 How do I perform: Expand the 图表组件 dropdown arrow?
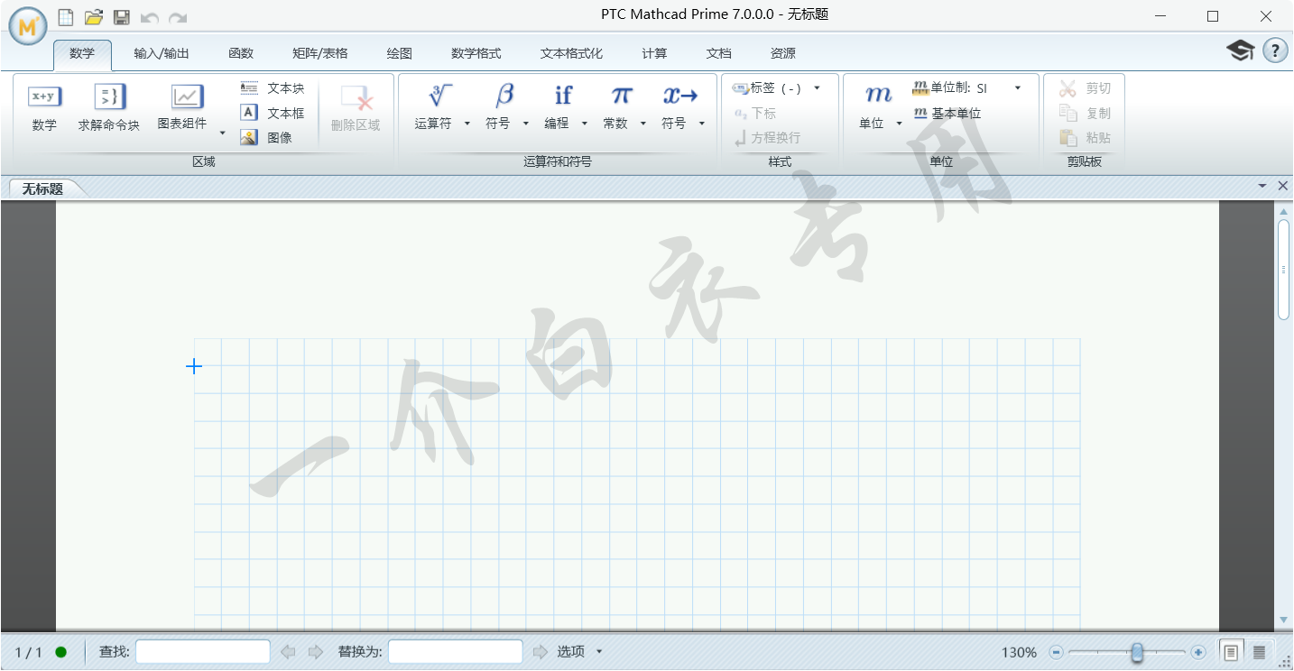tap(223, 133)
